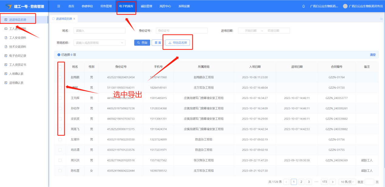This screenshot has height=187, width=385.
Task: Select the checkbox for 陈杜莲
Action: click(60, 171)
